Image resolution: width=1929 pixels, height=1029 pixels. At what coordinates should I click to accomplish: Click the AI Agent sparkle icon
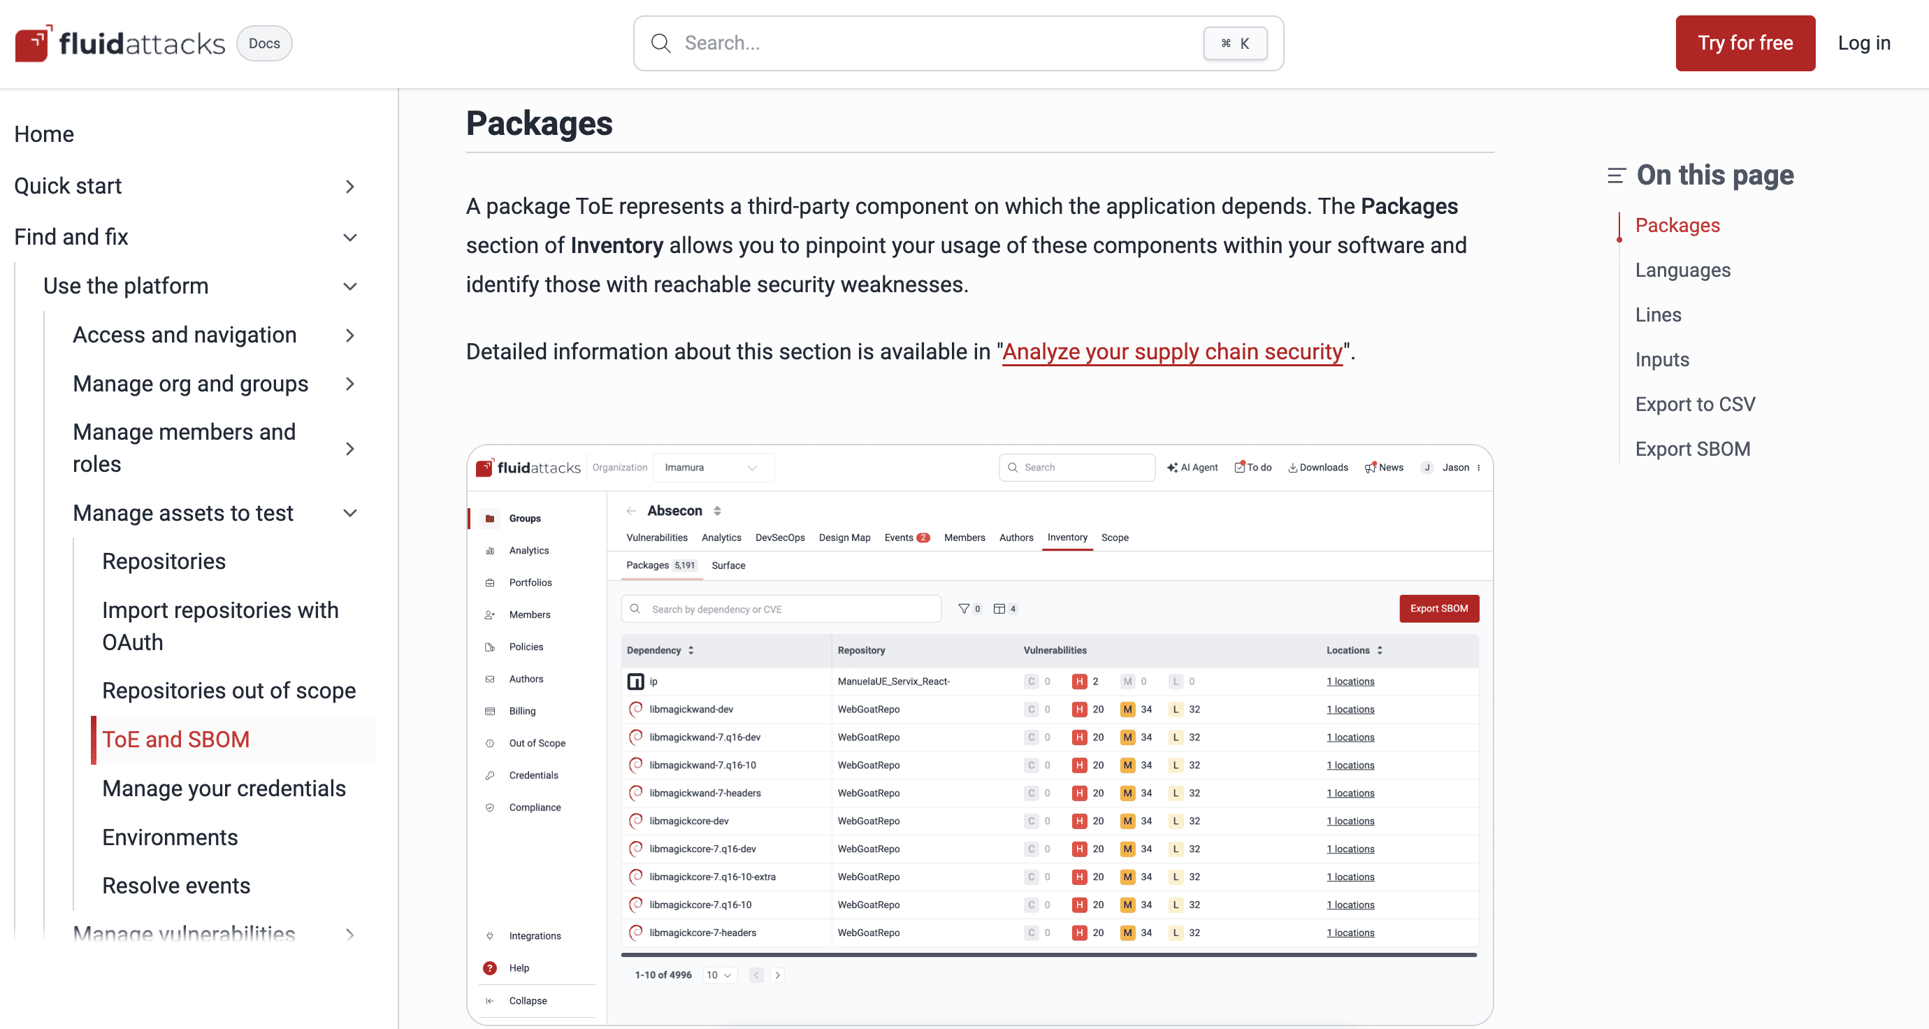click(1172, 468)
